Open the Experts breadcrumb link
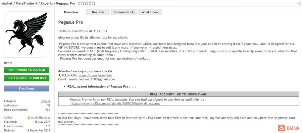This screenshot has width=302, height=133. click(47, 3)
